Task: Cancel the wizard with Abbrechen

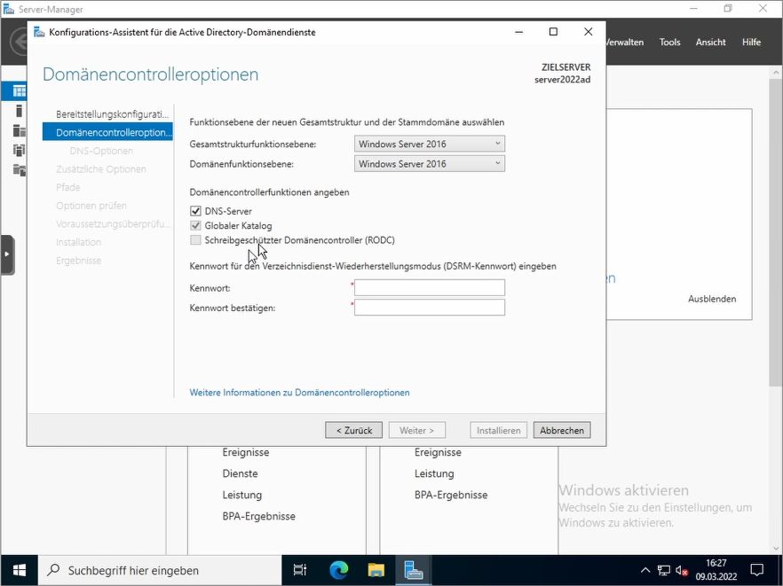Action: pos(562,430)
